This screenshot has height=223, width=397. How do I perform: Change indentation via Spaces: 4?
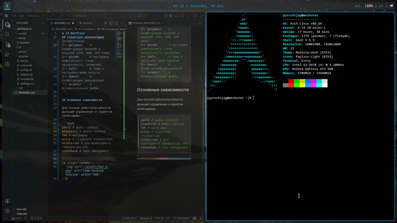146,218
